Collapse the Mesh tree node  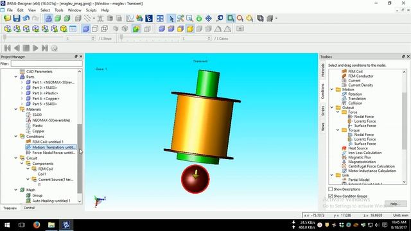(x=16, y=190)
